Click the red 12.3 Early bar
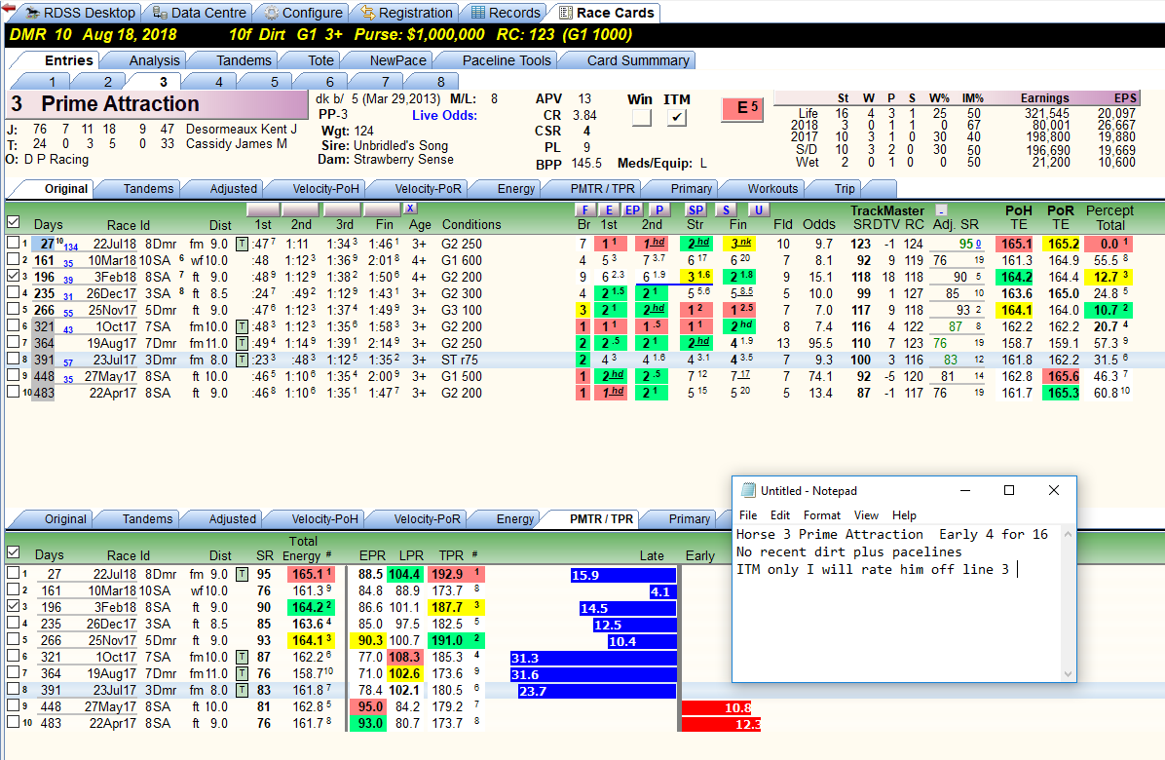 point(721,724)
